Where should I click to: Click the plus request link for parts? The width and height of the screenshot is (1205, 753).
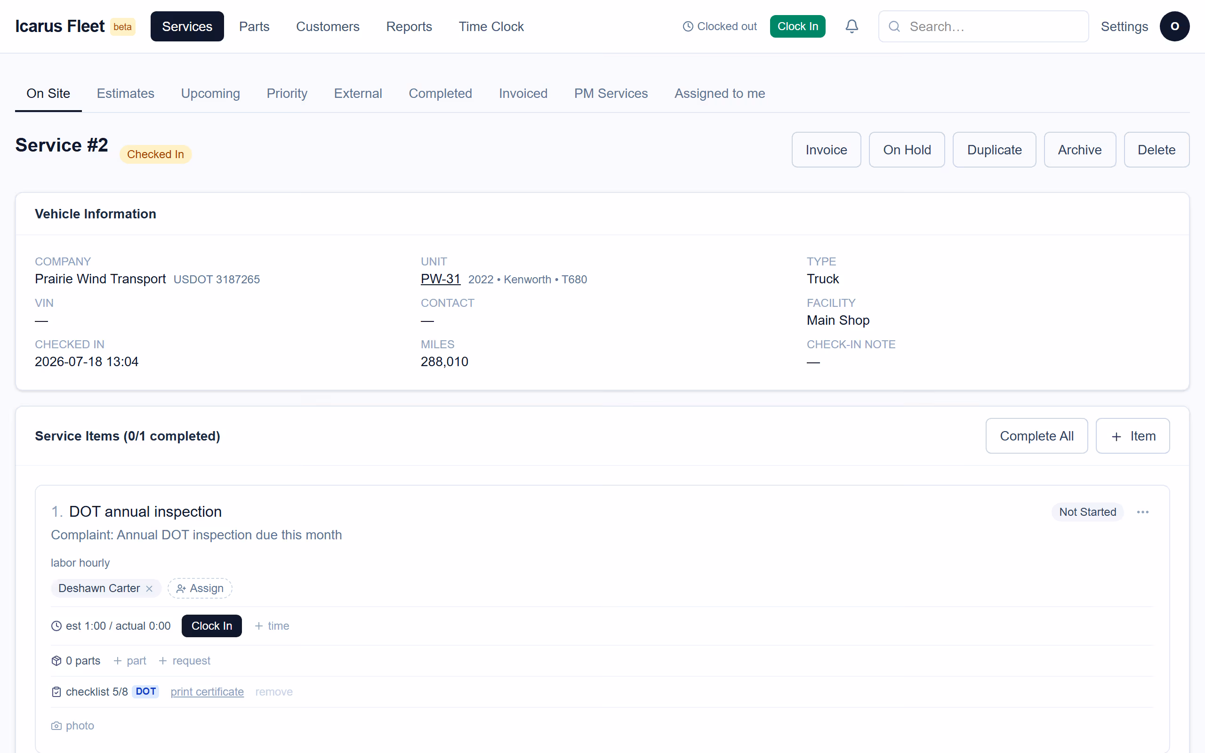pyautogui.click(x=184, y=661)
